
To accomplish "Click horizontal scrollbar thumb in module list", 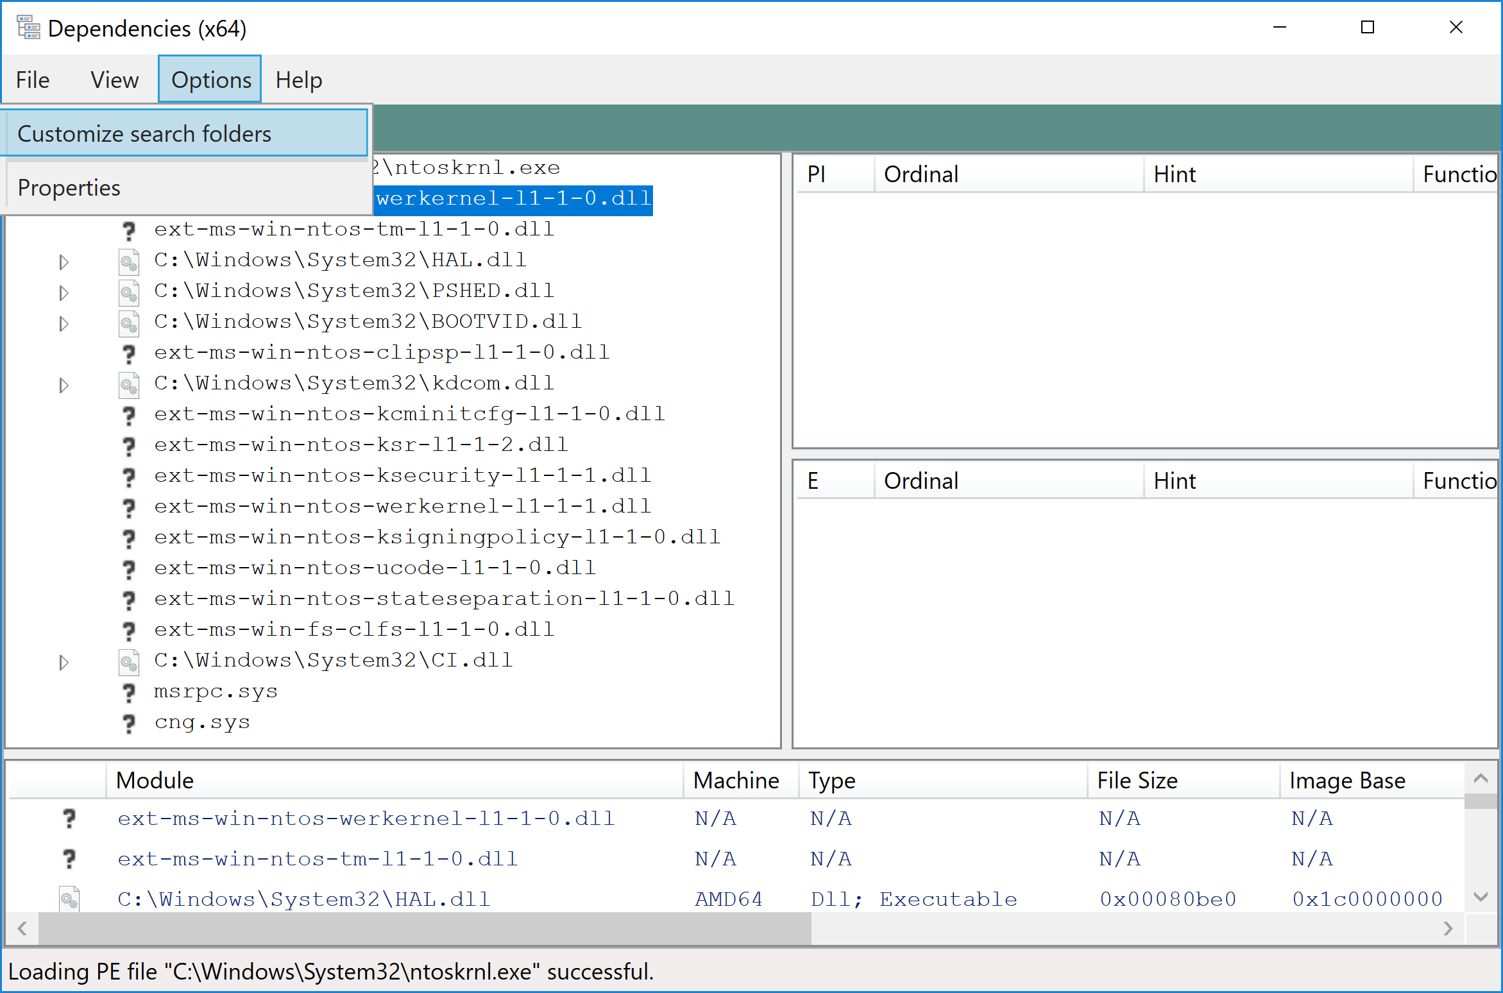I will [x=425, y=928].
